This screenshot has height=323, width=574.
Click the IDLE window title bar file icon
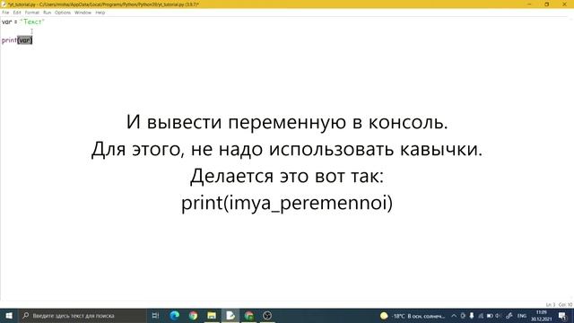(4, 4)
